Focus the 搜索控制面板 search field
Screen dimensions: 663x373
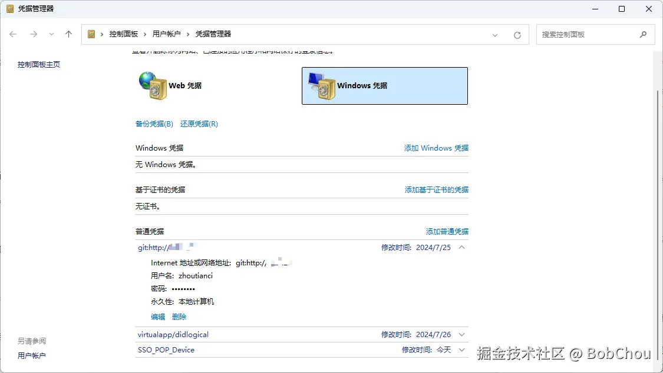(595, 35)
